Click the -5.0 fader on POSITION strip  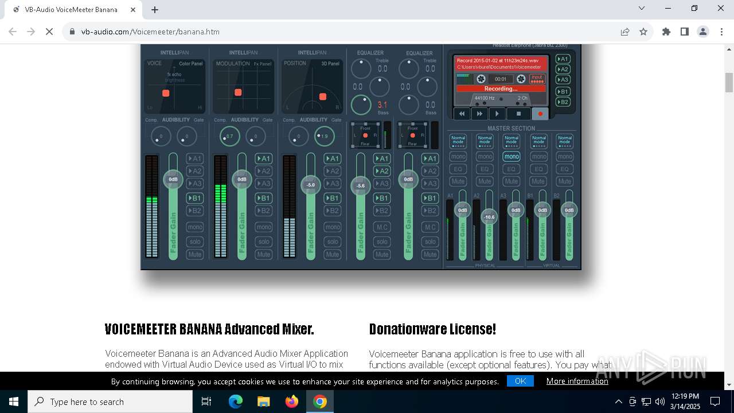point(310,185)
